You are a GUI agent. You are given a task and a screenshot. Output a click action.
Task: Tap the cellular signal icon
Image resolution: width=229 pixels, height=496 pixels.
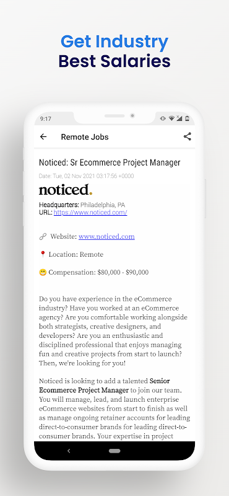point(179,118)
